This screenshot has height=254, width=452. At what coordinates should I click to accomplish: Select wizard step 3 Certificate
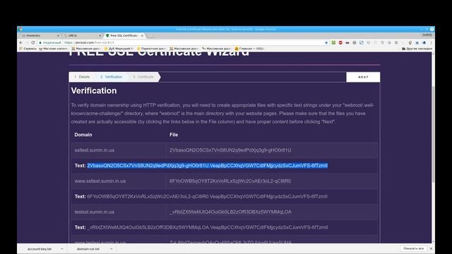[143, 77]
